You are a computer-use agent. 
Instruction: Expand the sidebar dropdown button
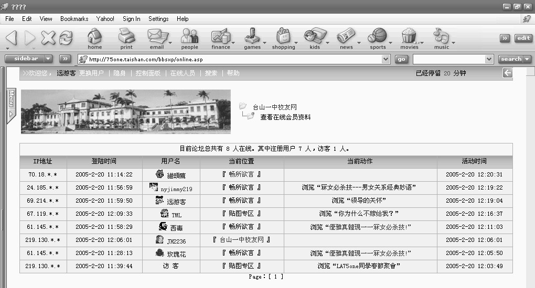click(48, 59)
